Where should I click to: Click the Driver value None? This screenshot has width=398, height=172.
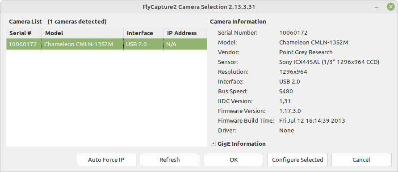(x=287, y=131)
